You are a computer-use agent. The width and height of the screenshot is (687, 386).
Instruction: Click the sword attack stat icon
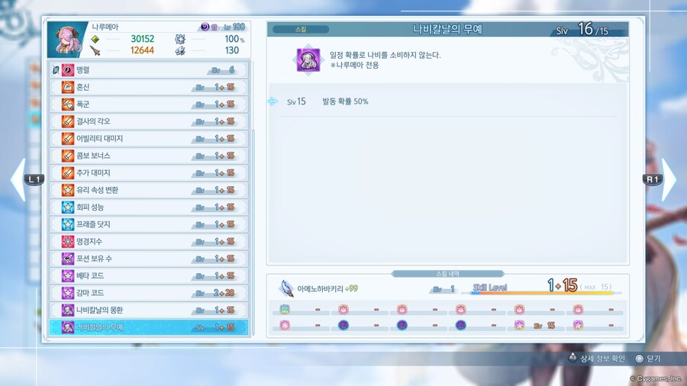point(95,51)
